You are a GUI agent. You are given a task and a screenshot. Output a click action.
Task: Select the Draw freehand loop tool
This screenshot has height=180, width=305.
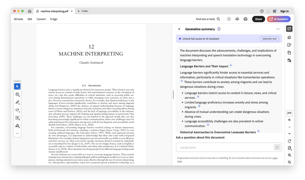[x=17, y=110]
